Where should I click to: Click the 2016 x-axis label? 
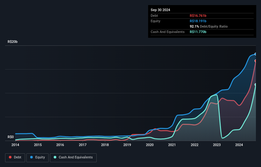60,145
